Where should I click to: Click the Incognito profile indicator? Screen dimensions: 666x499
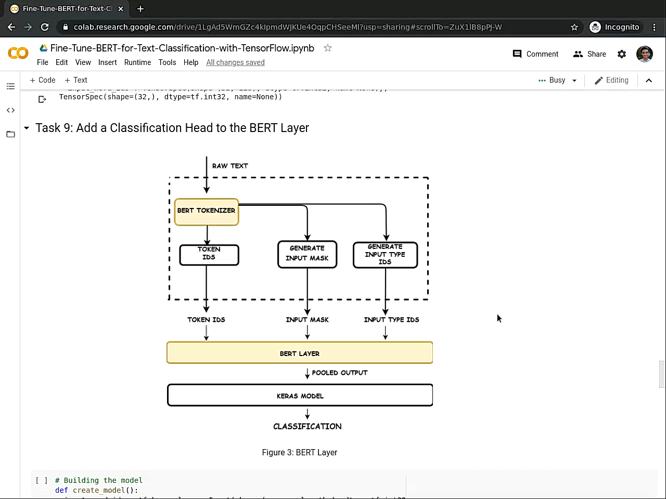[x=615, y=27]
